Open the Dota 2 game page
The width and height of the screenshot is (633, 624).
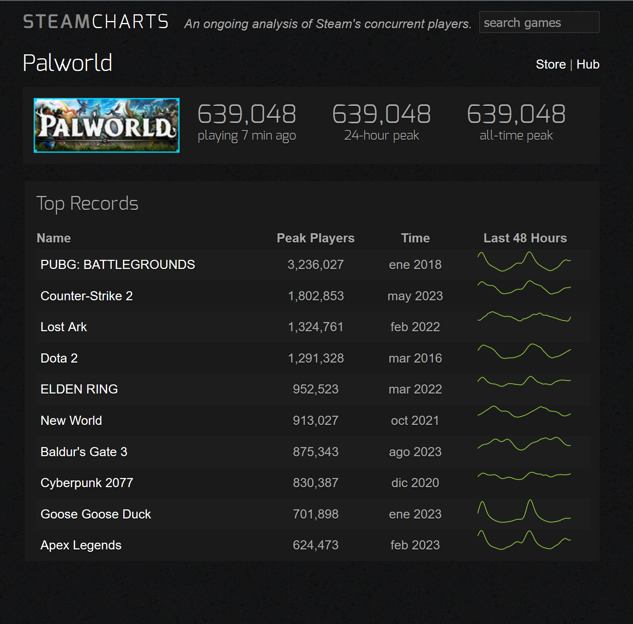59,358
